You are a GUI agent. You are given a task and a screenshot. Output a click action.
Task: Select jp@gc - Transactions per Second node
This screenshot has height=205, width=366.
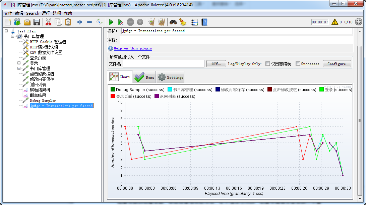point(62,106)
